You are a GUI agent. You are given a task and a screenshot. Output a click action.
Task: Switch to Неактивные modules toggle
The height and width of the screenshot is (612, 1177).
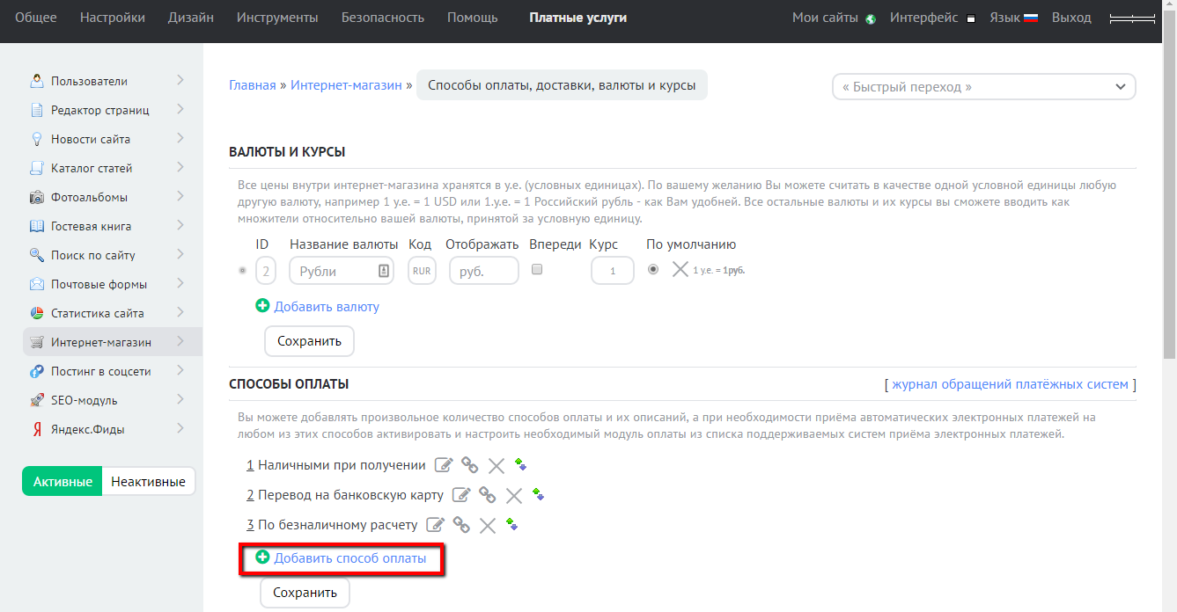148,482
